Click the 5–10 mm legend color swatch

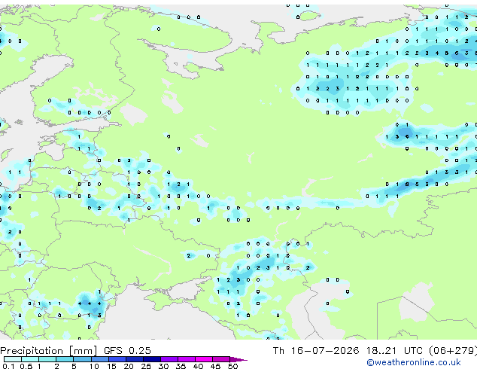pos(82,359)
